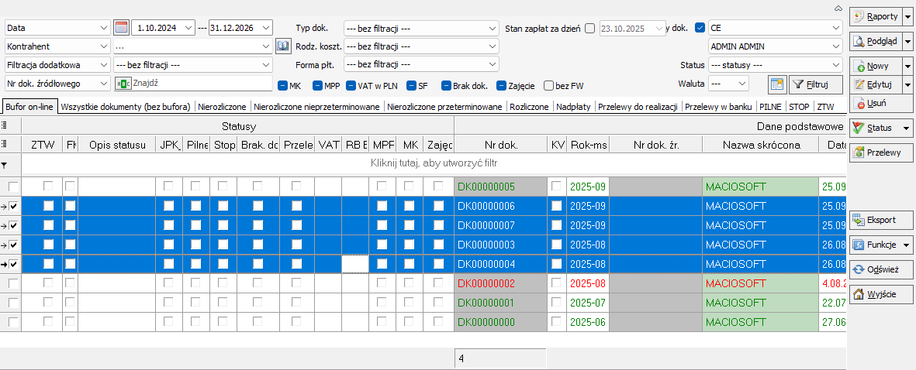The height and width of the screenshot is (370, 916).
Task: Expand the arrow next to Podgląd
Action: [x=907, y=42]
